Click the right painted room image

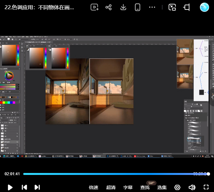click(x=111, y=91)
